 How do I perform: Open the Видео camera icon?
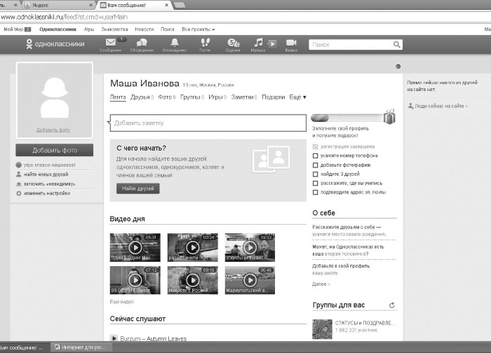click(x=291, y=43)
